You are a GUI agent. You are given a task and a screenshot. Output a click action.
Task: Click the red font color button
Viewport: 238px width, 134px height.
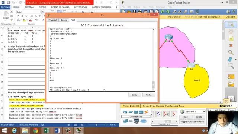pos(30,20)
